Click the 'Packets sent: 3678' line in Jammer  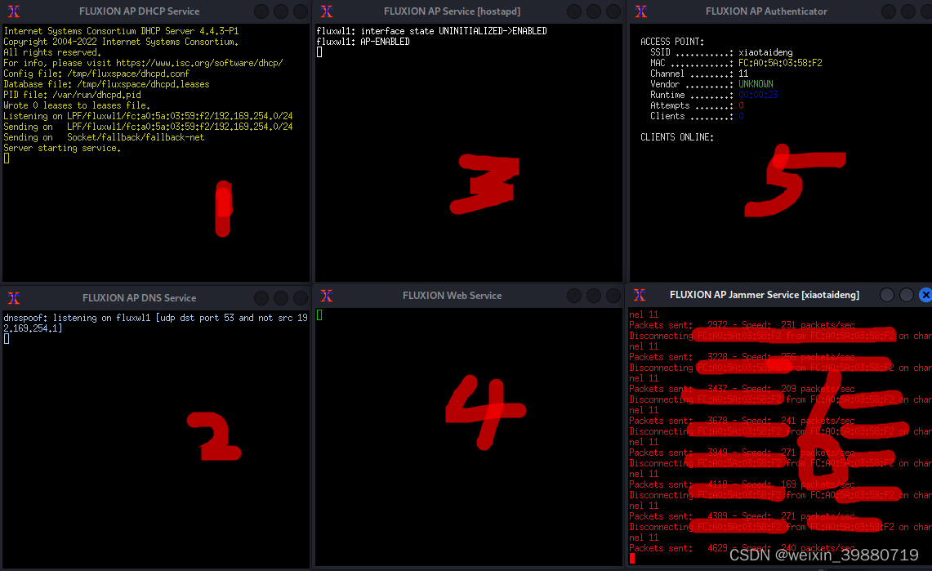click(x=742, y=421)
